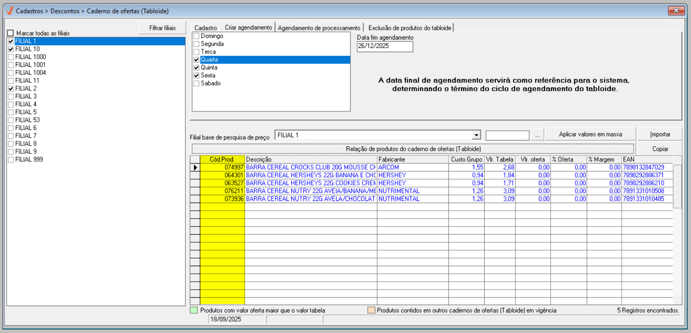The width and height of the screenshot is (691, 333).
Task: Click the row indicator arrow of first product
Action: tap(195, 167)
